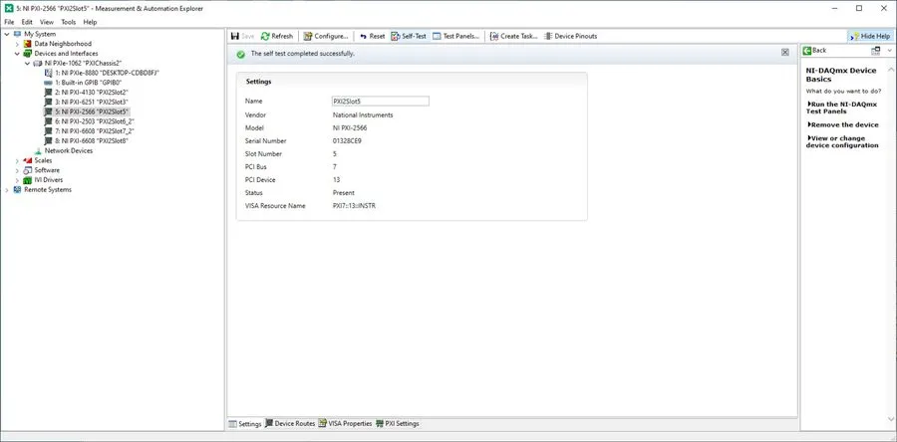The height and width of the screenshot is (442, 897).
Task: Click the Hide Help button
Action: (x=870, y=36)
